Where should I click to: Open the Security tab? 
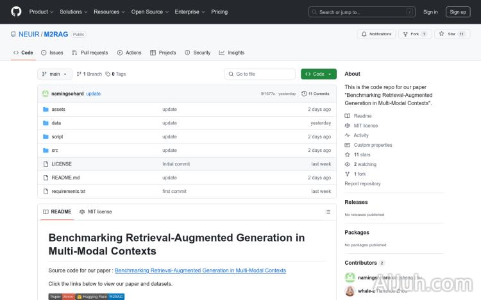point(198,53)
